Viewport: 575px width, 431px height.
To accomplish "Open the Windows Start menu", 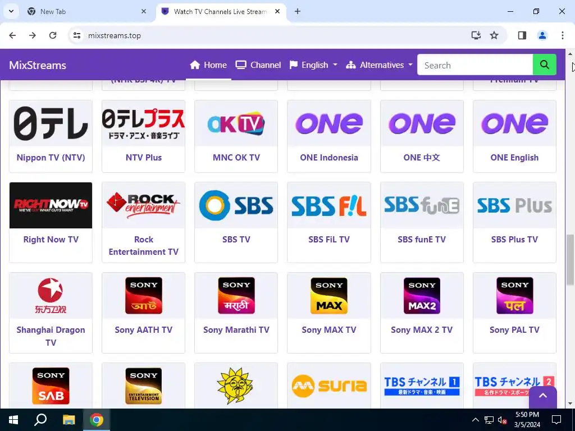I will (x=13, y=420).
